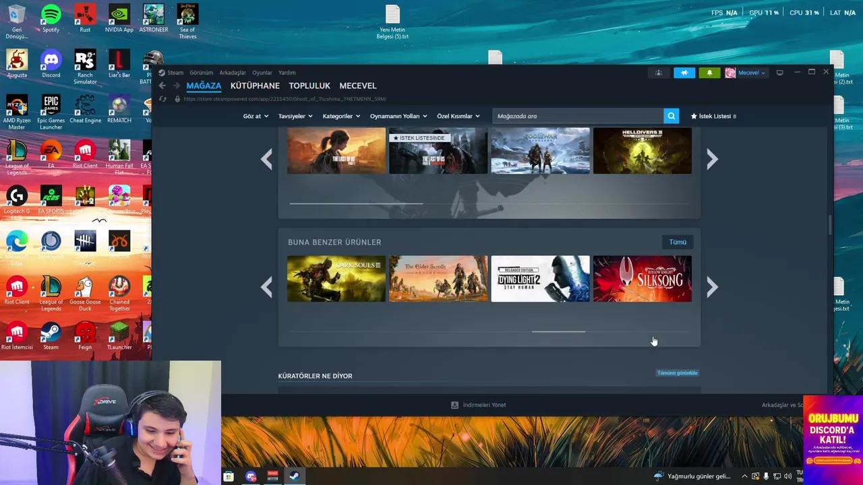Viewport: 863px width, 485px height.
Task: Click Tümünü görüntüle for curators
Action: [678, 373]
